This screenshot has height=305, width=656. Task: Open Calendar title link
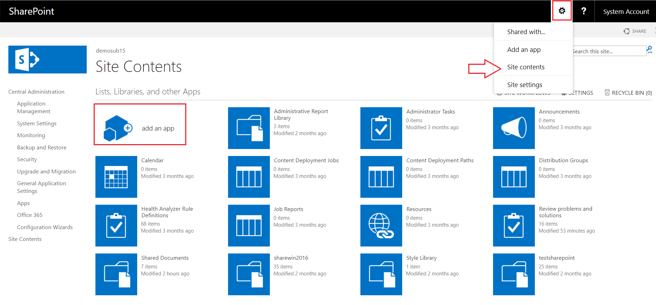pos(152,160)
